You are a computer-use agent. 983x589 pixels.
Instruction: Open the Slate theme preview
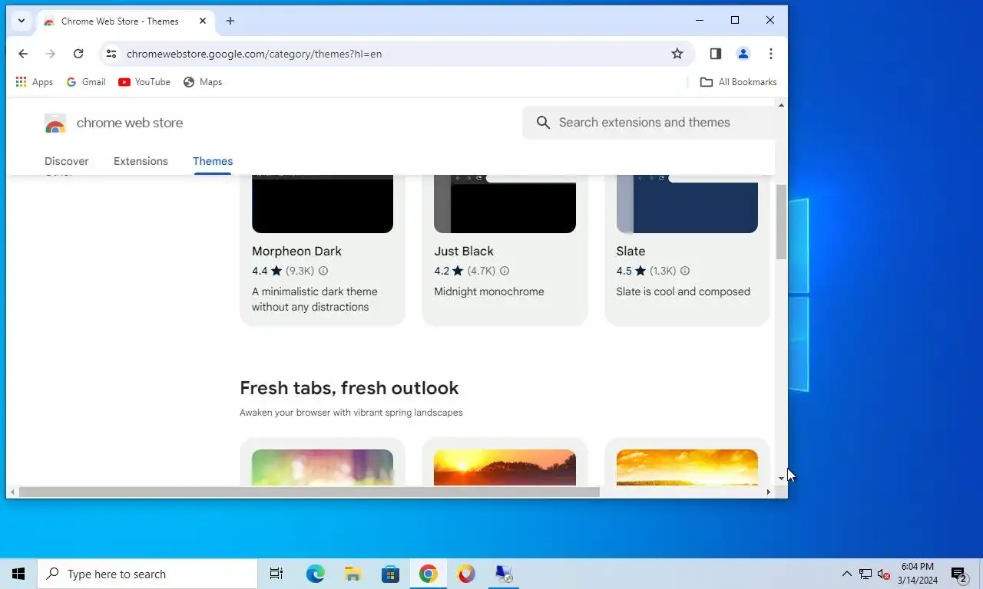[x=687, y=204]
